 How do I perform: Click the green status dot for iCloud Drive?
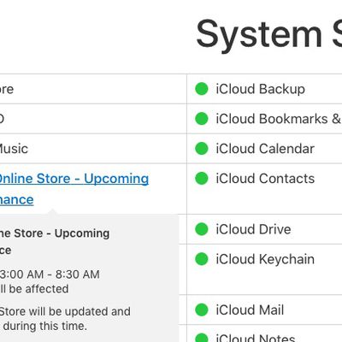coord(202,229)
